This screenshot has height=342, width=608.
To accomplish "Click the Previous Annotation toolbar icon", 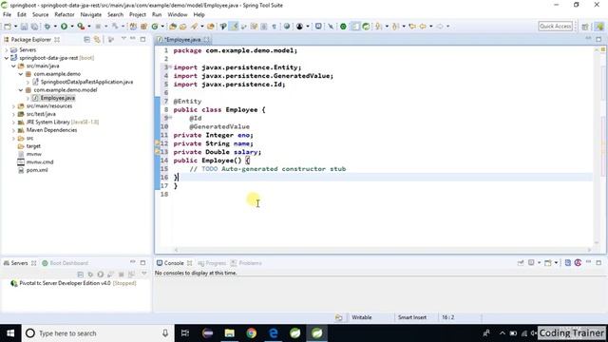I will click(395, 27).
